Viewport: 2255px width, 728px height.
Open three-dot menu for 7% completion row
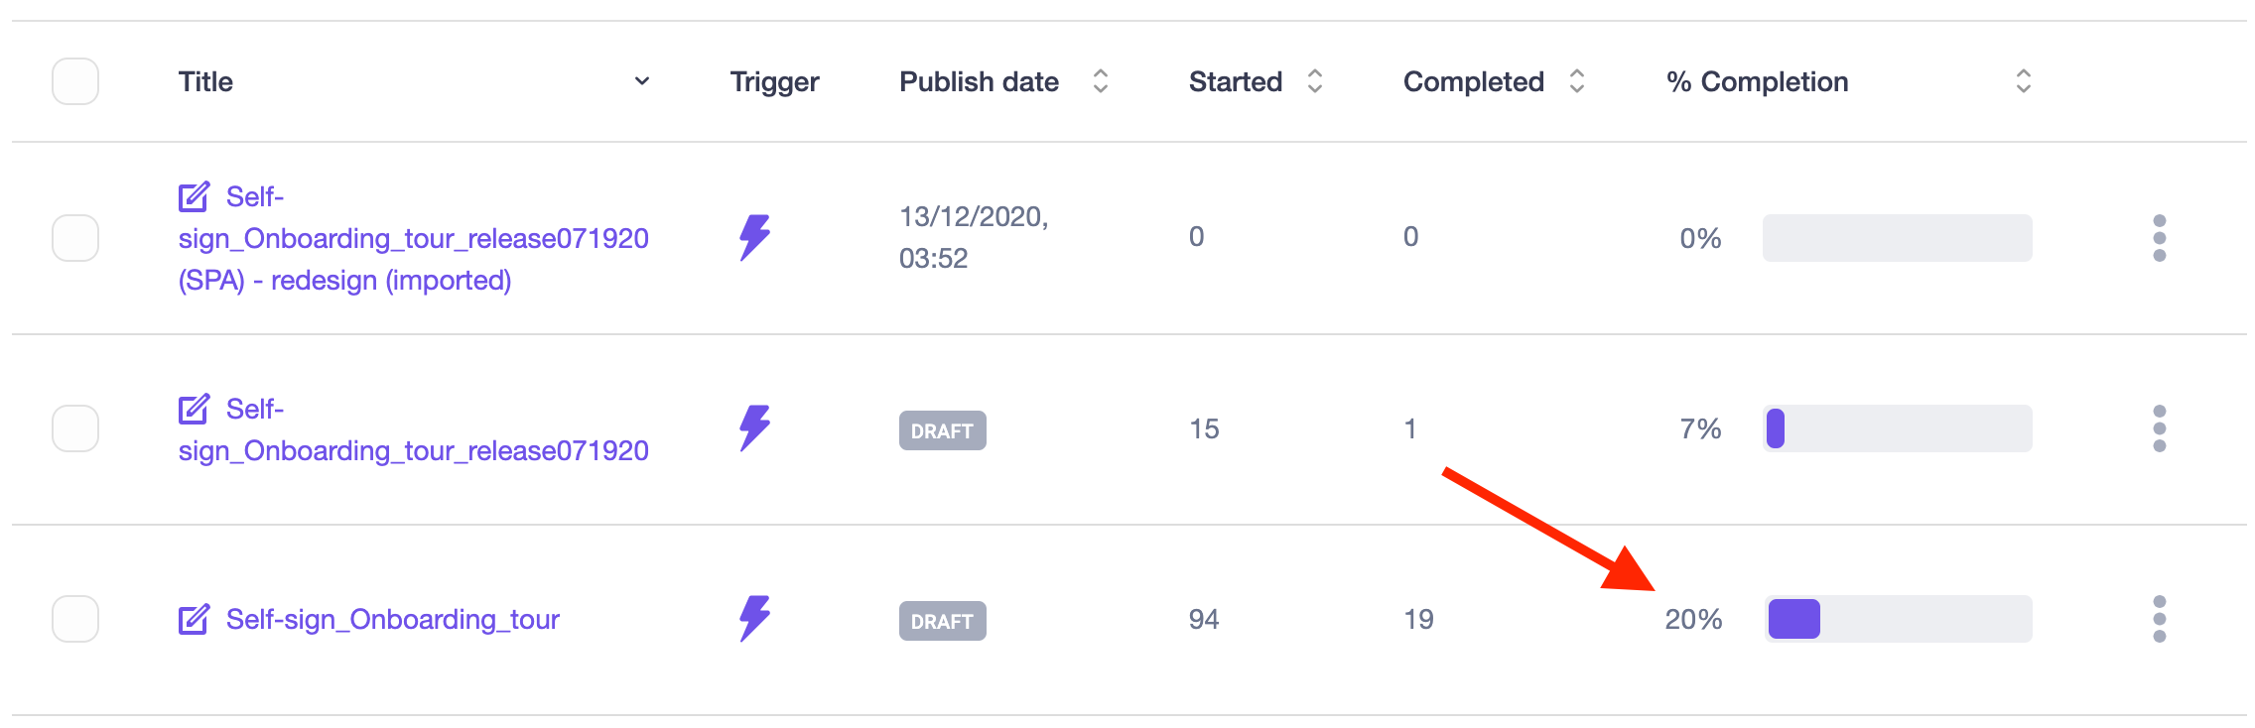click(x=2159, y=428)
